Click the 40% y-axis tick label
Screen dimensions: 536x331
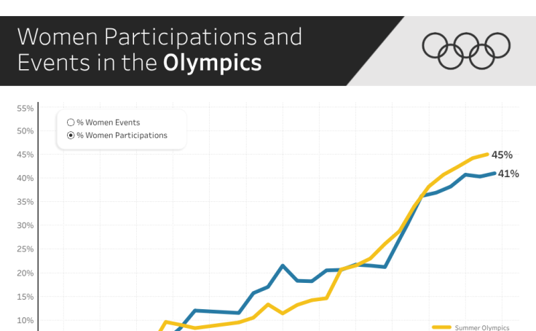[25, 179]
